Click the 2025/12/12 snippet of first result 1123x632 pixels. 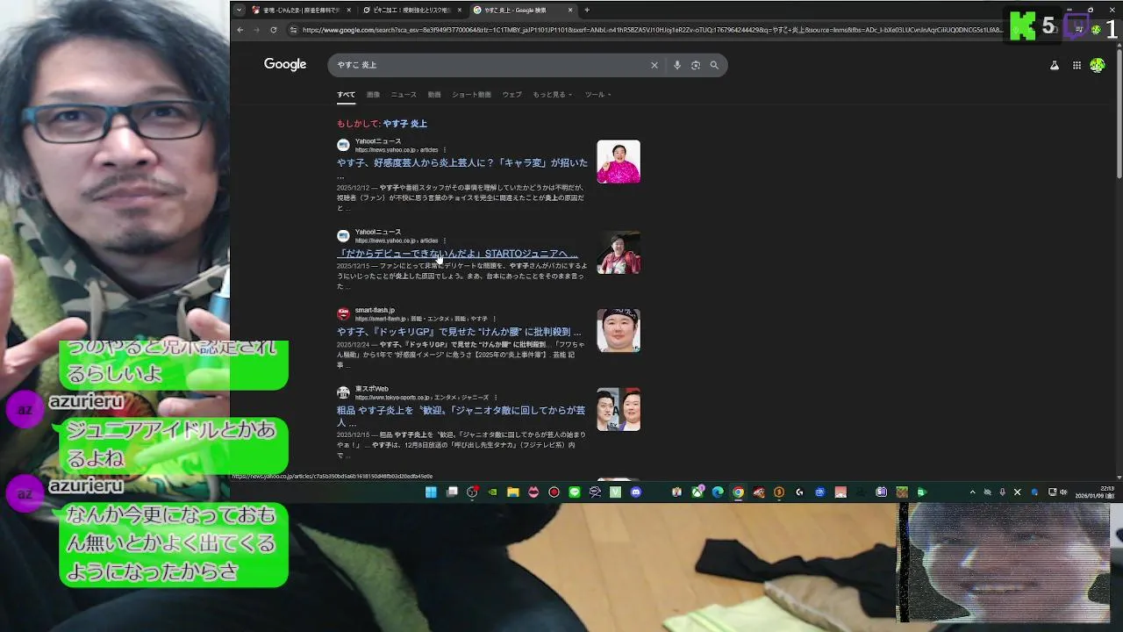coord(461,197)
